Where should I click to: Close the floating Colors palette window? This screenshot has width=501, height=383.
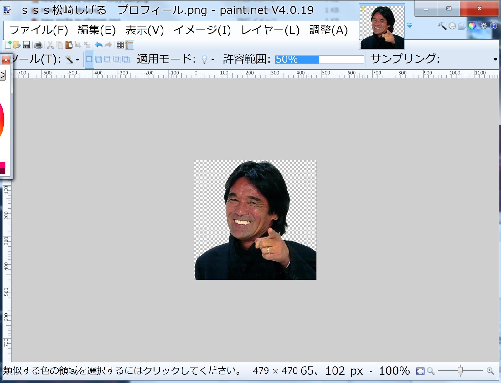coord(6,60)
